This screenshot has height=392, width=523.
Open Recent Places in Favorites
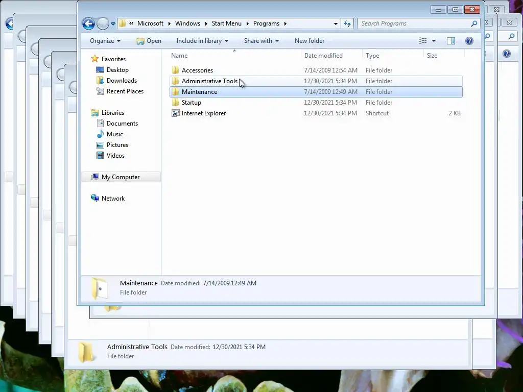pyautogui.click(x=125, y=91)
